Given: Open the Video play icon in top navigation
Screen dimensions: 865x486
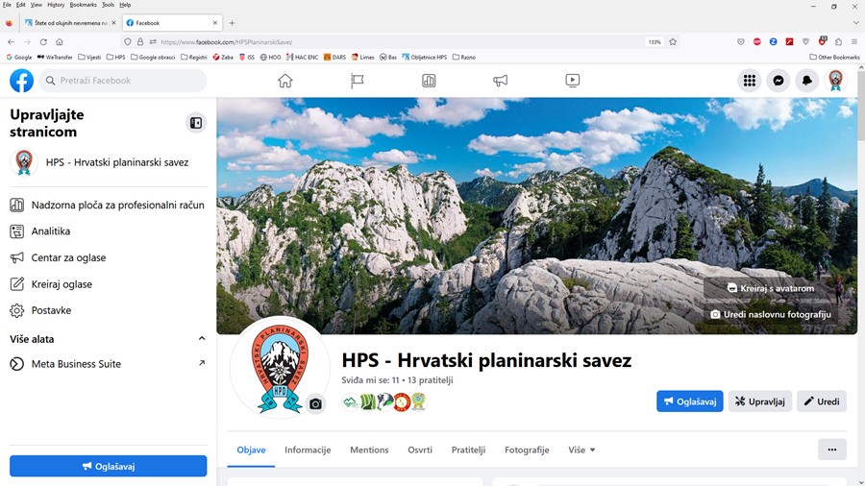Looking at the screenshot, I should 573,81.
